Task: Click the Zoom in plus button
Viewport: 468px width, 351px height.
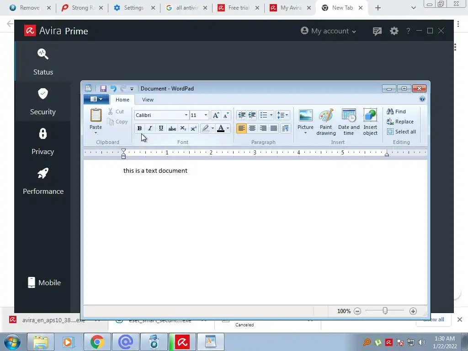Action: coord(413,311)
